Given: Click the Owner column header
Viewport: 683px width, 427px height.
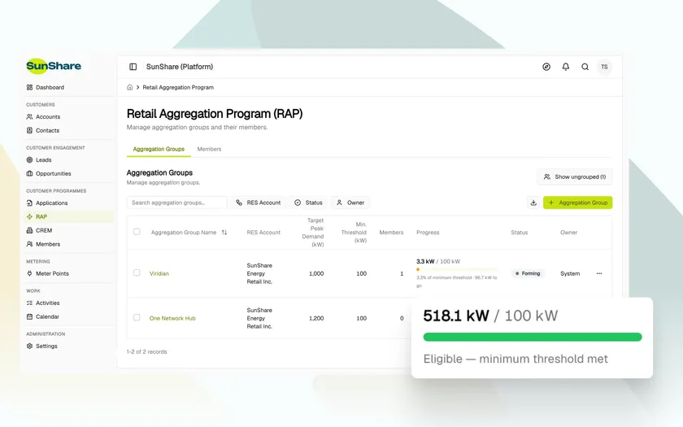Looking at the screenshot, I should (x=568, y=233).
